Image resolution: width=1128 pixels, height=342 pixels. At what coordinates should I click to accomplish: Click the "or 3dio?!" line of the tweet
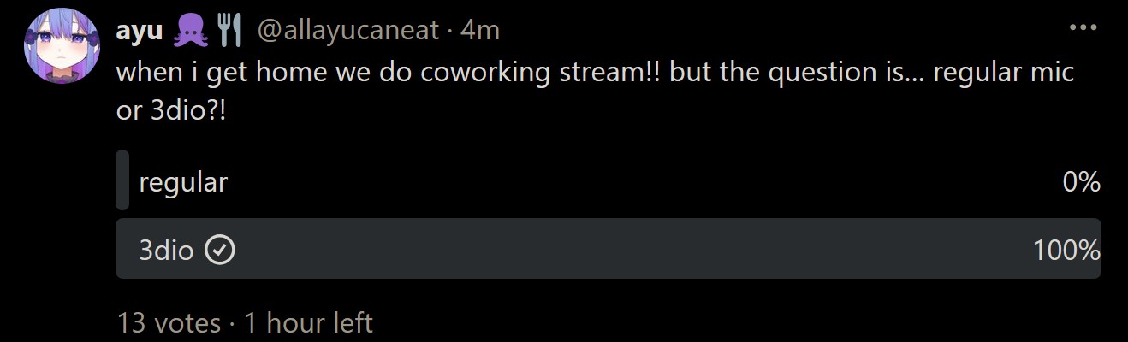click(x=172, y=112)
